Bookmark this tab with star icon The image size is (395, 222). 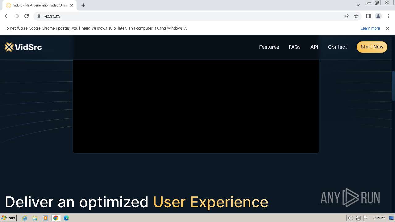click(x=356, y=16)
